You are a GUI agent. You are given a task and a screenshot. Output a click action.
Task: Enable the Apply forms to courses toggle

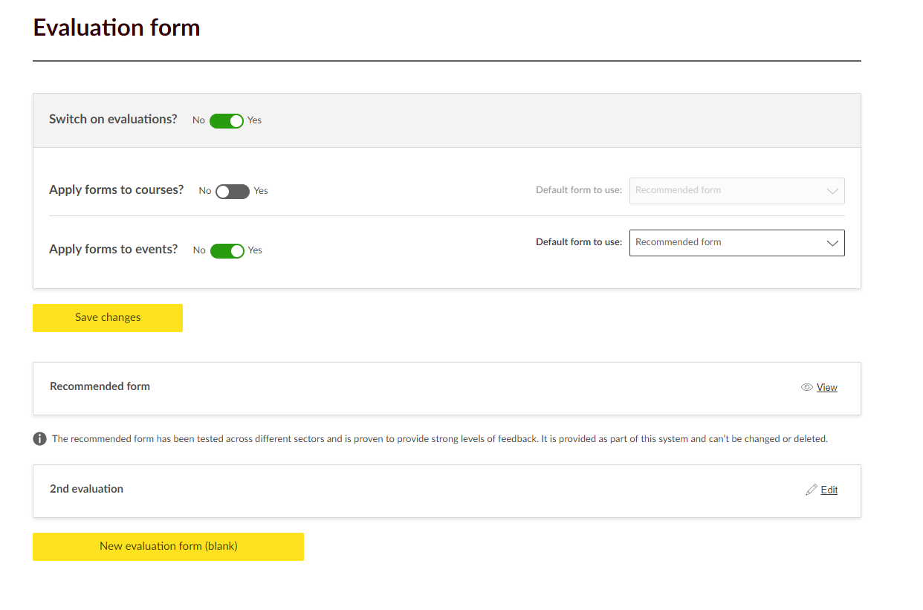click(x=233, y=192)
